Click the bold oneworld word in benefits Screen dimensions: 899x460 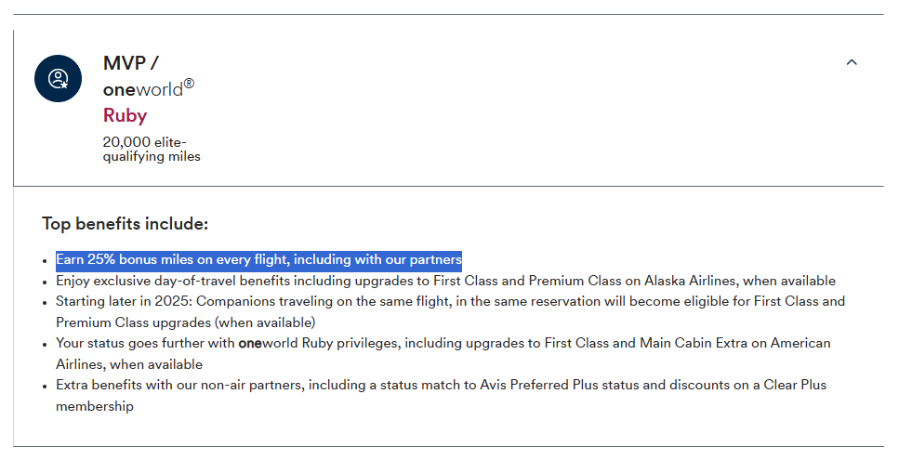click(x=251, y=343)
